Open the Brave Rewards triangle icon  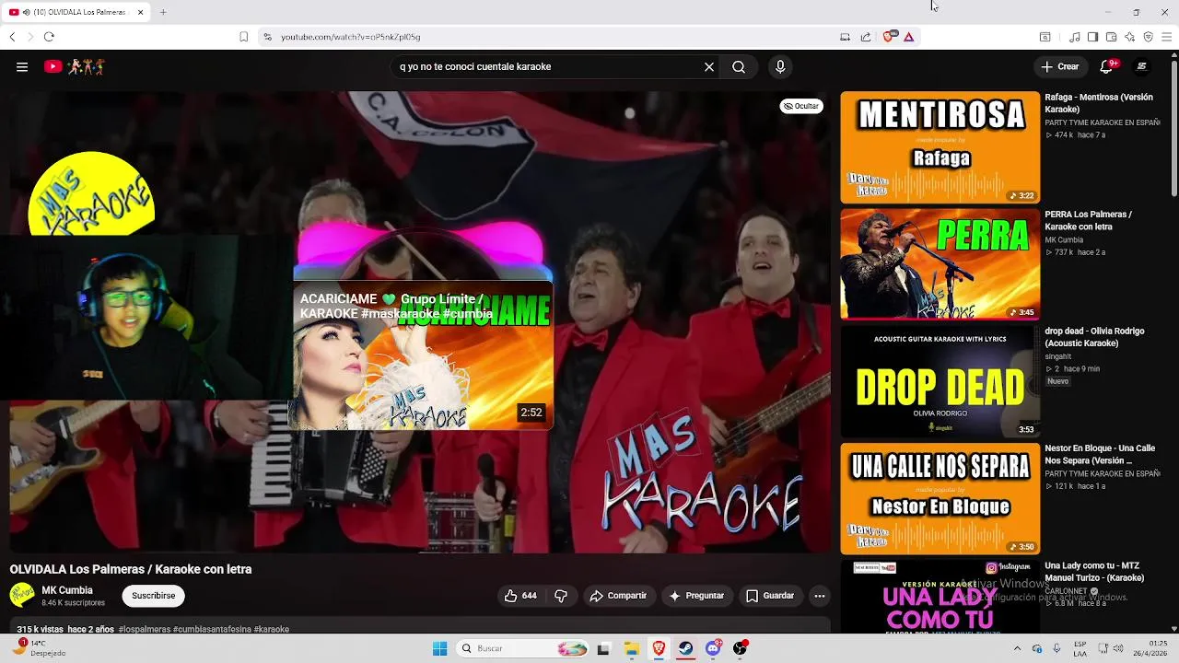pyautogui.click(x=909, y=37)
